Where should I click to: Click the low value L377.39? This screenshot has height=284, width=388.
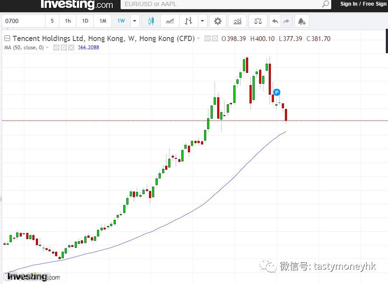[291, 39]
